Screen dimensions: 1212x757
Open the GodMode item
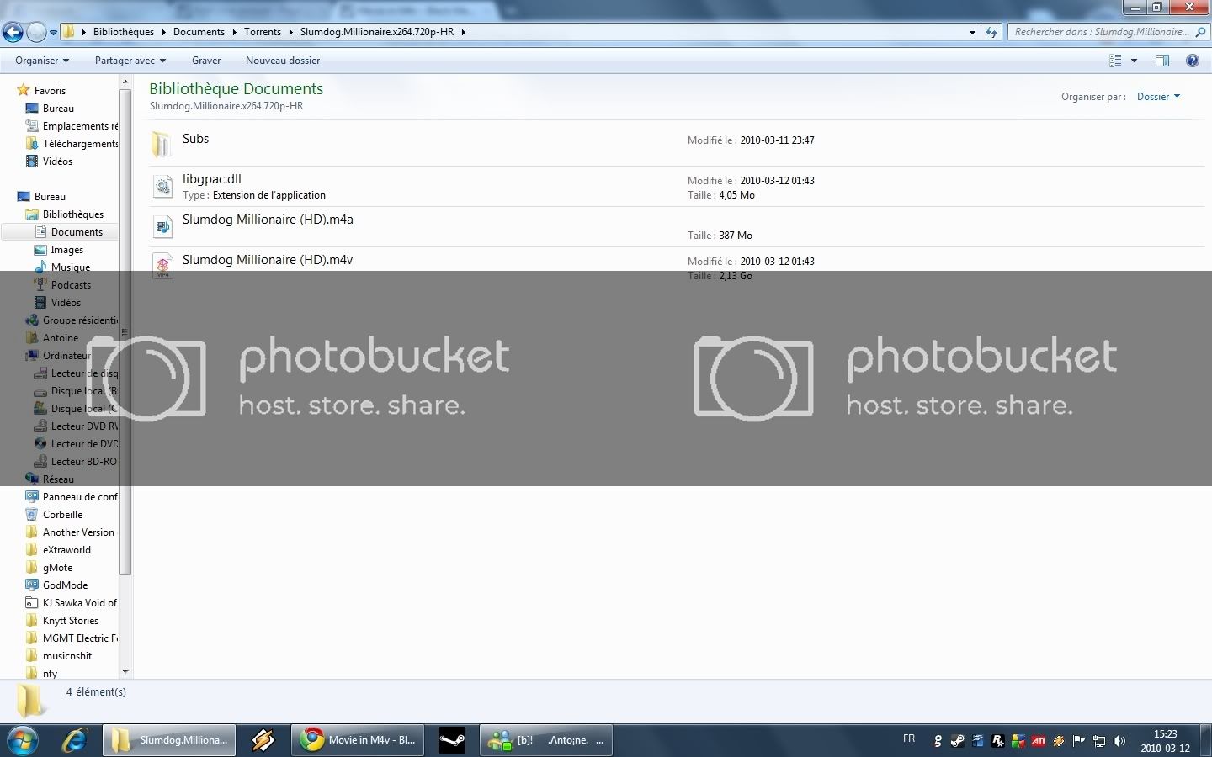[x=65, y=585]
